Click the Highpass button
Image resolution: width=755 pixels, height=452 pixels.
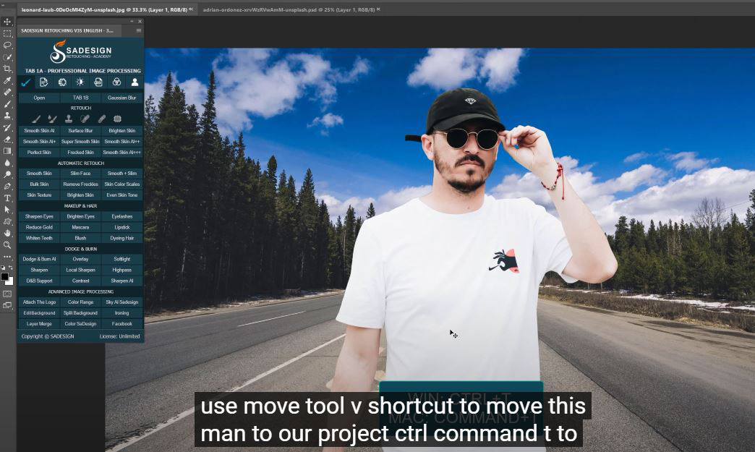coord(121,270)
